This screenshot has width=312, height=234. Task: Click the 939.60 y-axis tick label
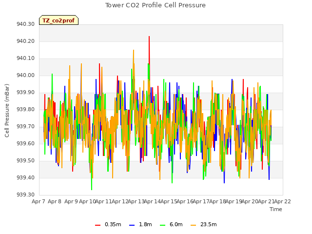[x=25, y=144]
